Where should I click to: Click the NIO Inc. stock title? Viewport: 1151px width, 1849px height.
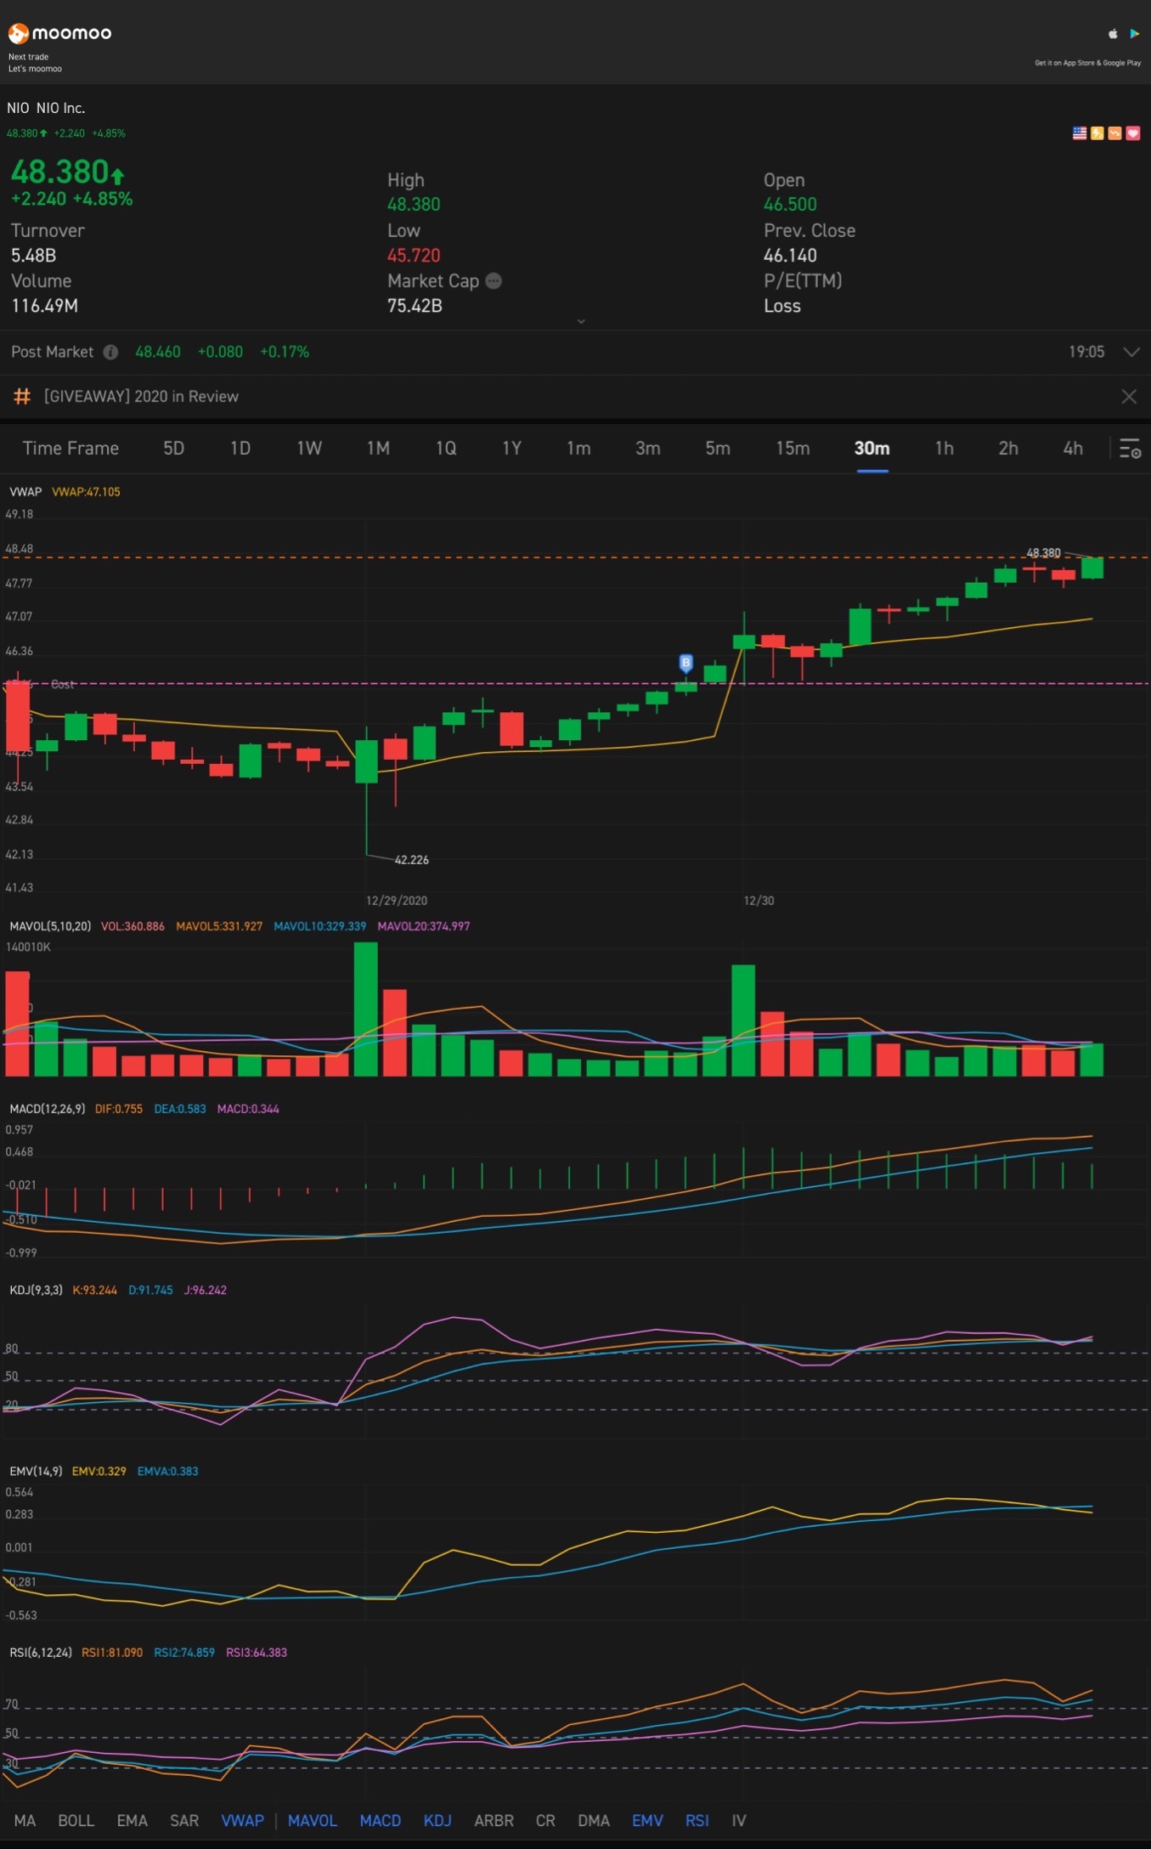pyautogui.click(x=46, y=108)
